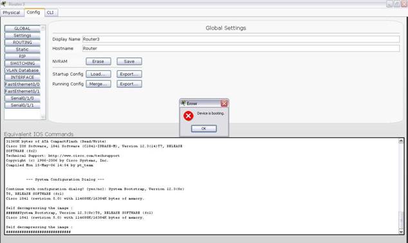Select the Config tab
408x243 pixels.
tap(33, 12)
